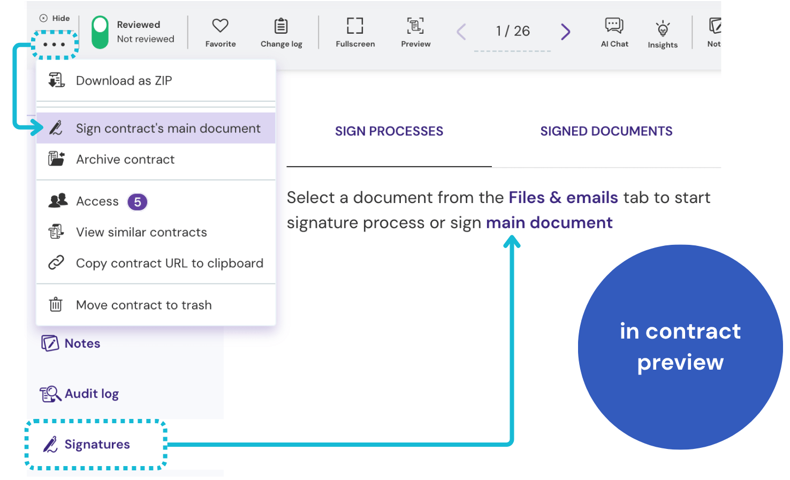Follow the Files & emails link
This screenshot has height=480, width=790.
click(x=563, y=198)
